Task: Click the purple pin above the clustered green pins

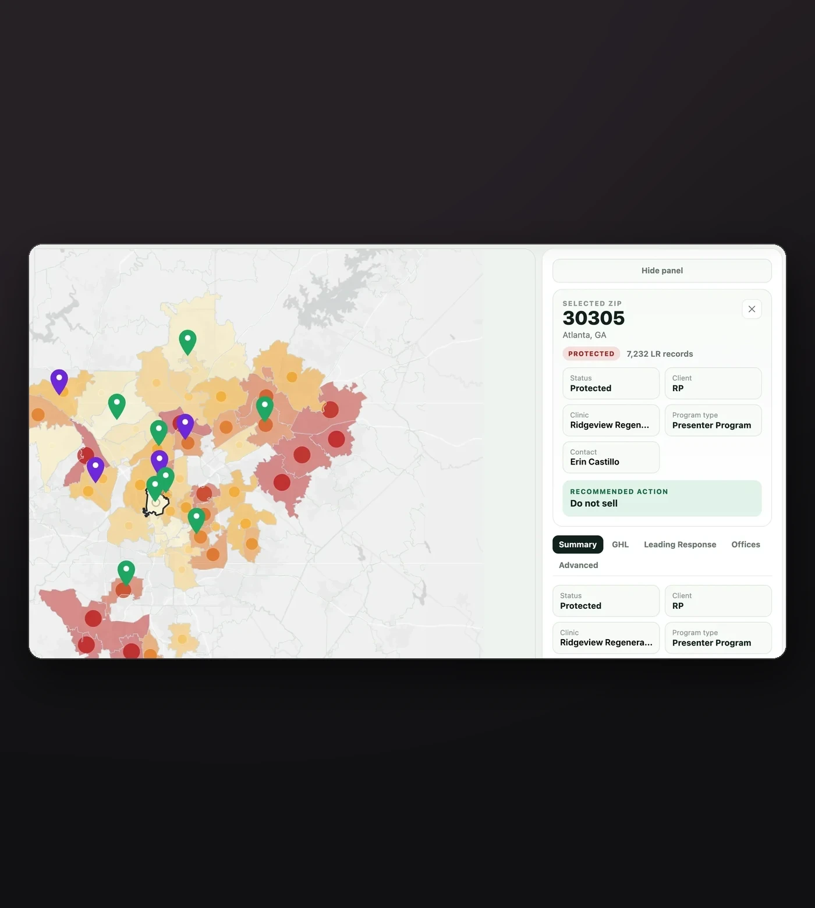Action: pyautogui.click(x=160, y=462)
